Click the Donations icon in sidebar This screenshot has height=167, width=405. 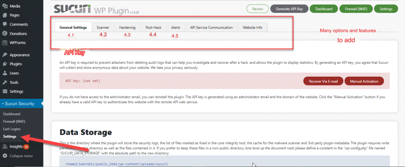tap(5, 33)
